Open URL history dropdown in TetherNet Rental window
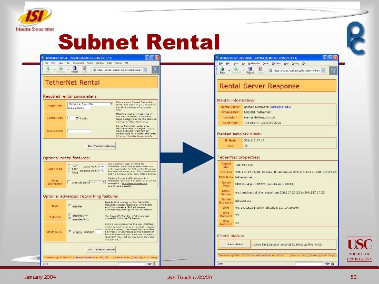 click(x=145, y=70)
